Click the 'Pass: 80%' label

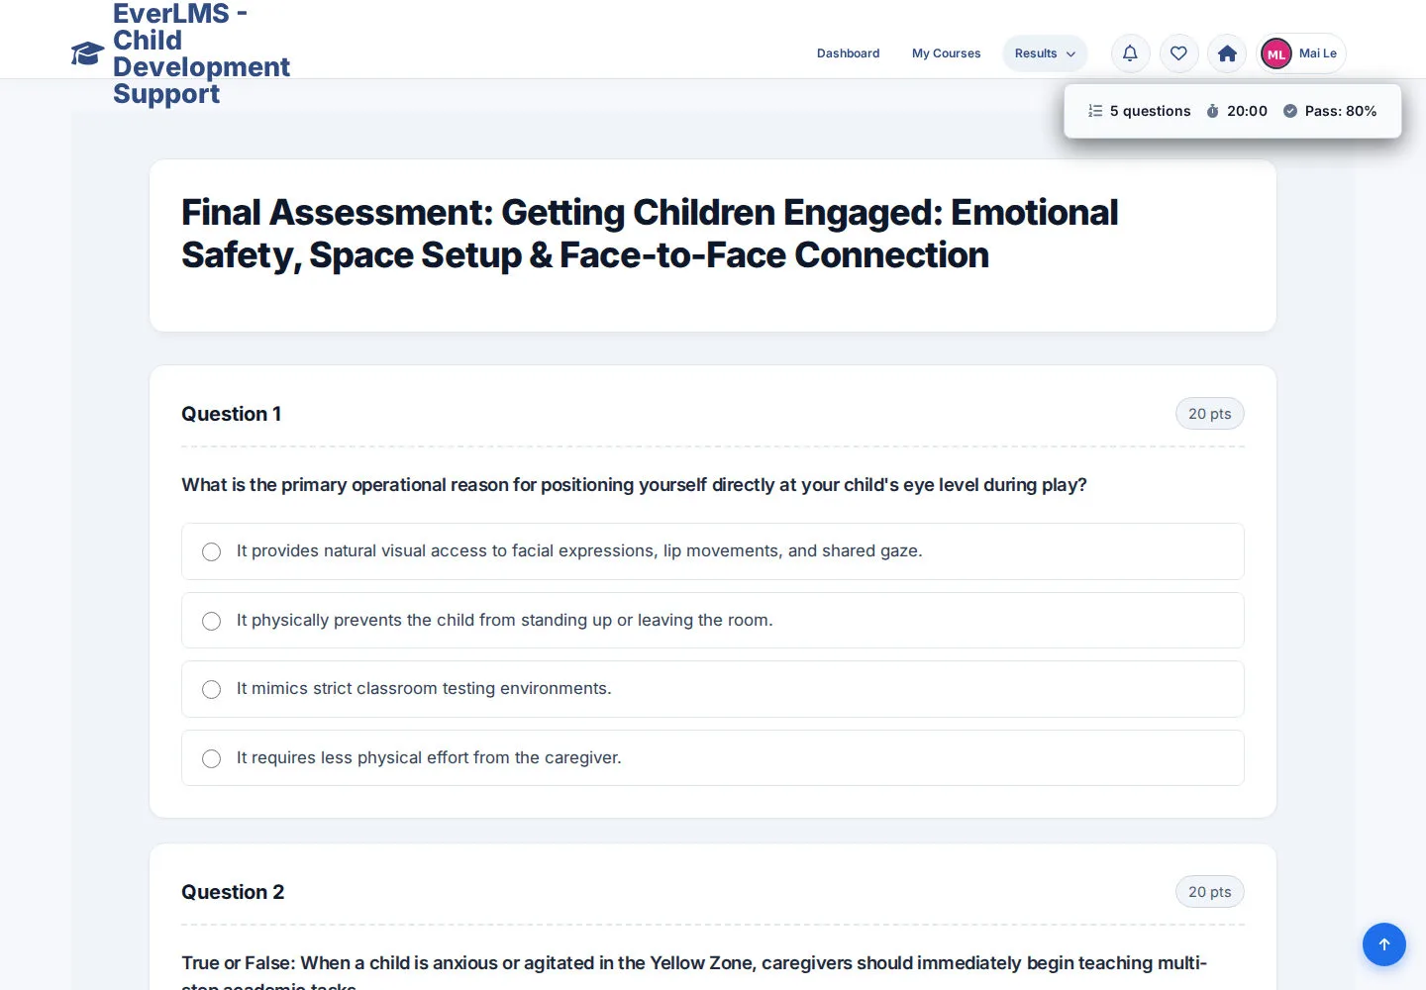pos(1341,111)
